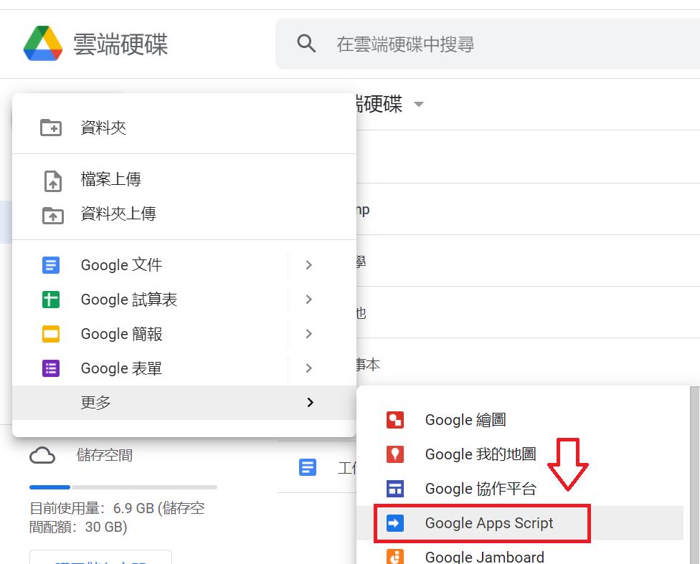Open the 雲端硬碟 location dropdown arrow
This screenshot has width=700, height=564.
[x=418, y=104]
